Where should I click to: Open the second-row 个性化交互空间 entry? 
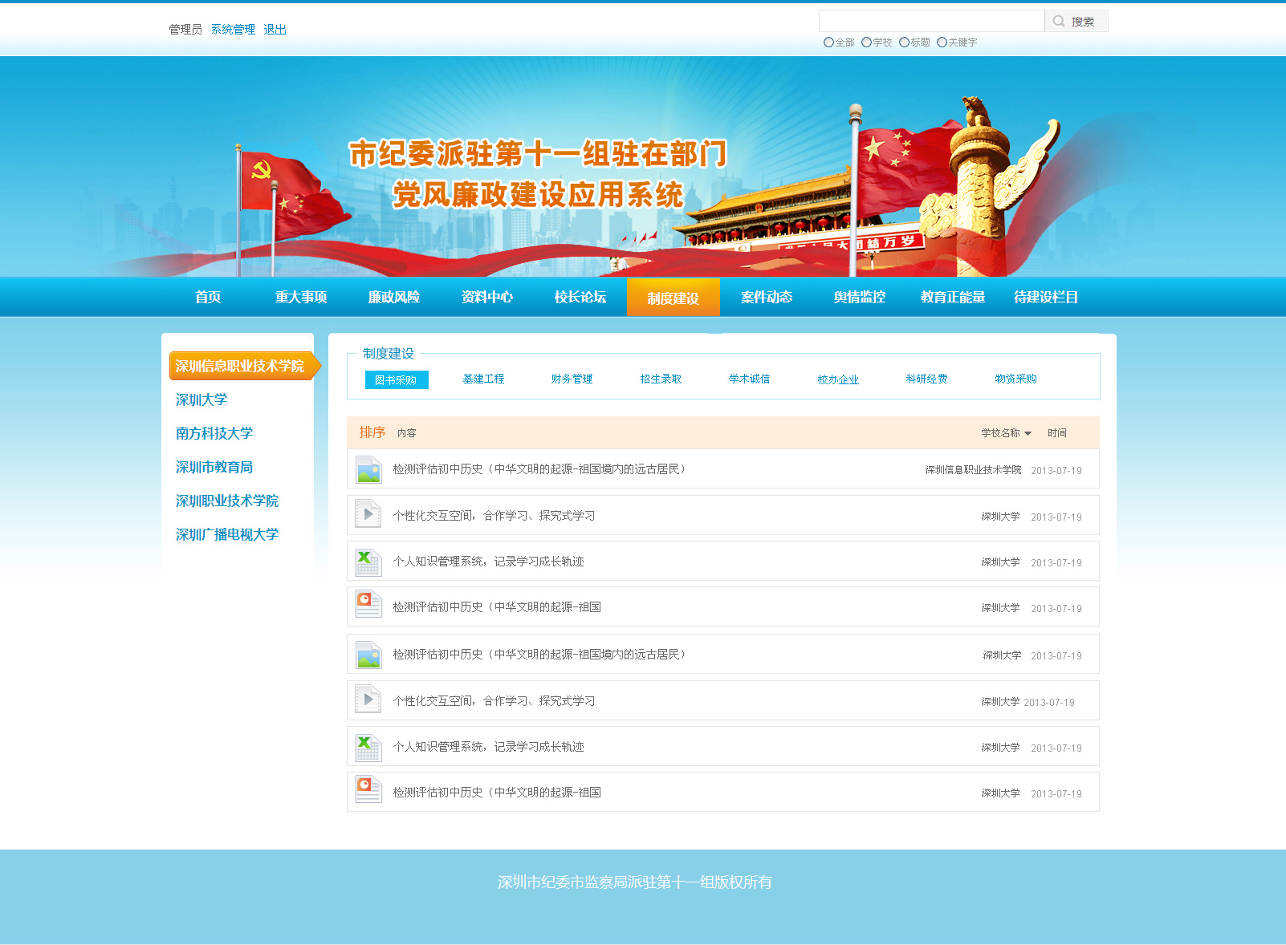point(494,516)
